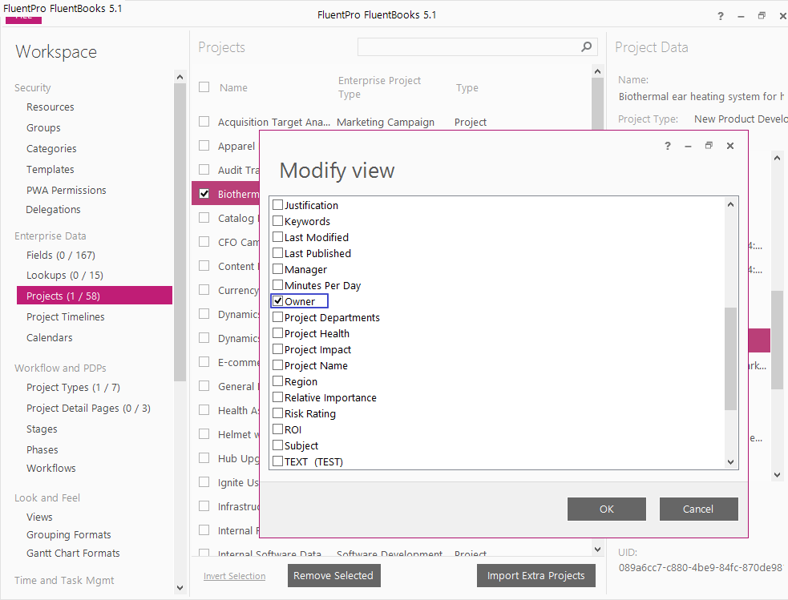Uncheck the Owner field checkbox
788x600 pixels.
[278, 301]
